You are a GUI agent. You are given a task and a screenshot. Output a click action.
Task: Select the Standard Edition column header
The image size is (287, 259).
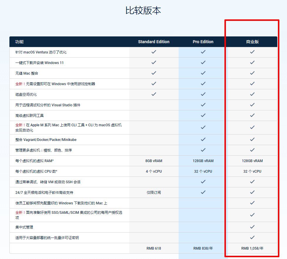coord(154,42)
